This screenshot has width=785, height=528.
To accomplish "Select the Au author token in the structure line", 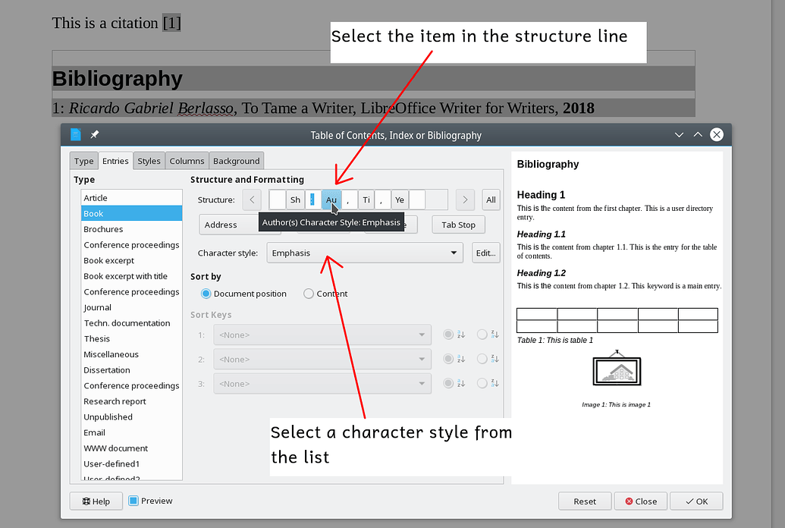I will [x=331, y=200].
